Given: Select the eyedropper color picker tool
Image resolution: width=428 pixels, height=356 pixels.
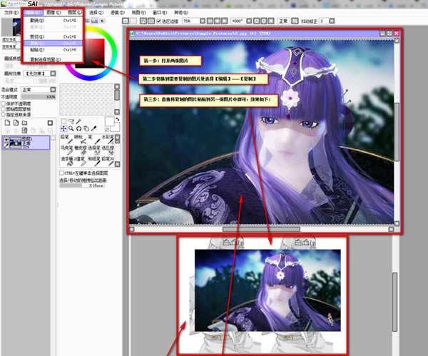Looking at the screenshot, I should 93,128.
